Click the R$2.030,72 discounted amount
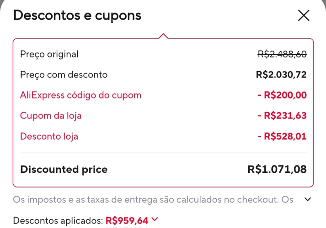The height and width of the screenshot is (228, 326). pos(281,75)
